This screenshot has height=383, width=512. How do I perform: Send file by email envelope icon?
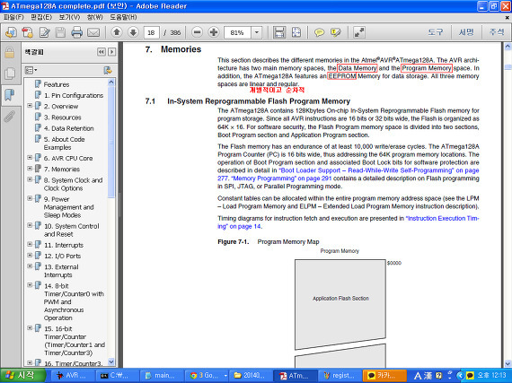point(93,32)
